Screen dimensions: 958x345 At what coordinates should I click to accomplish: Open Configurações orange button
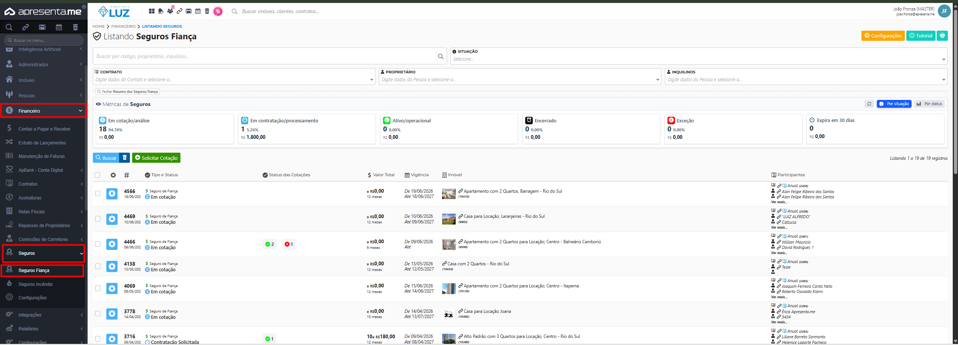pos(883,36)
